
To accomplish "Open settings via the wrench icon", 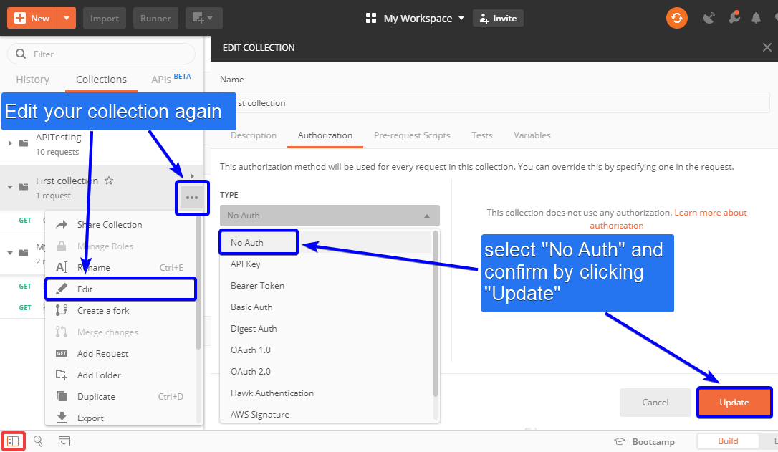I will [x=733, y=18].
